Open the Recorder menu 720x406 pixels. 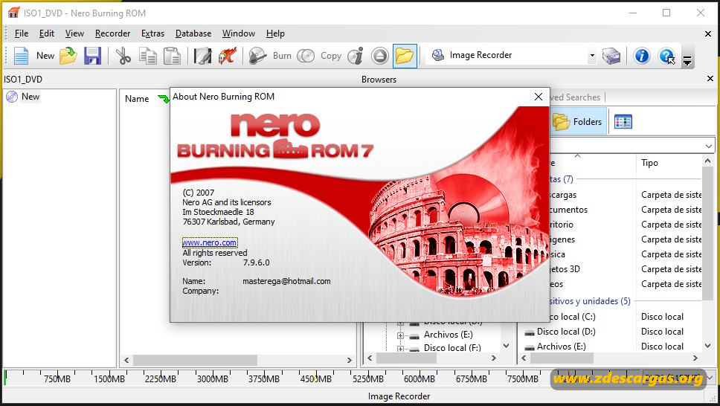click(112, 33)
